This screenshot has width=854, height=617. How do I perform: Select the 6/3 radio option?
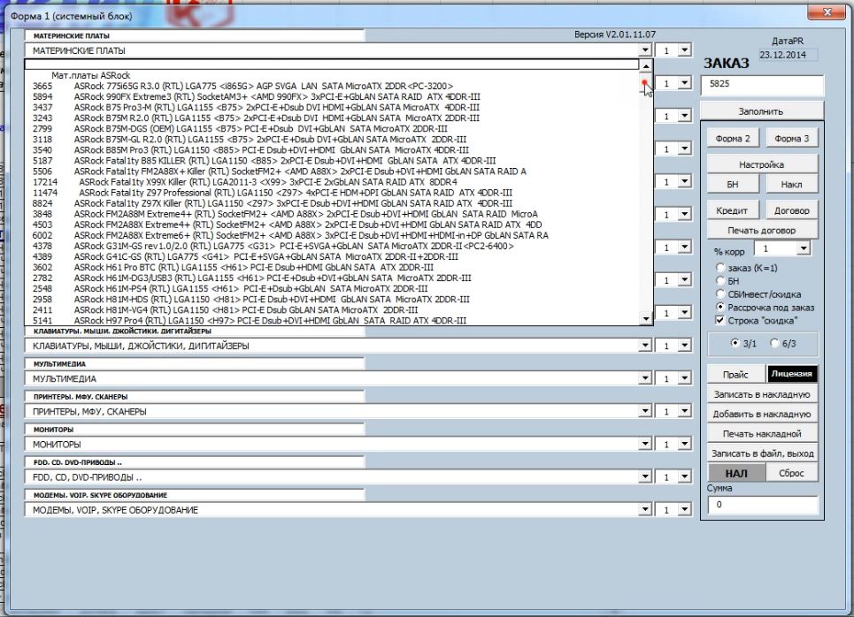point(774,343)
